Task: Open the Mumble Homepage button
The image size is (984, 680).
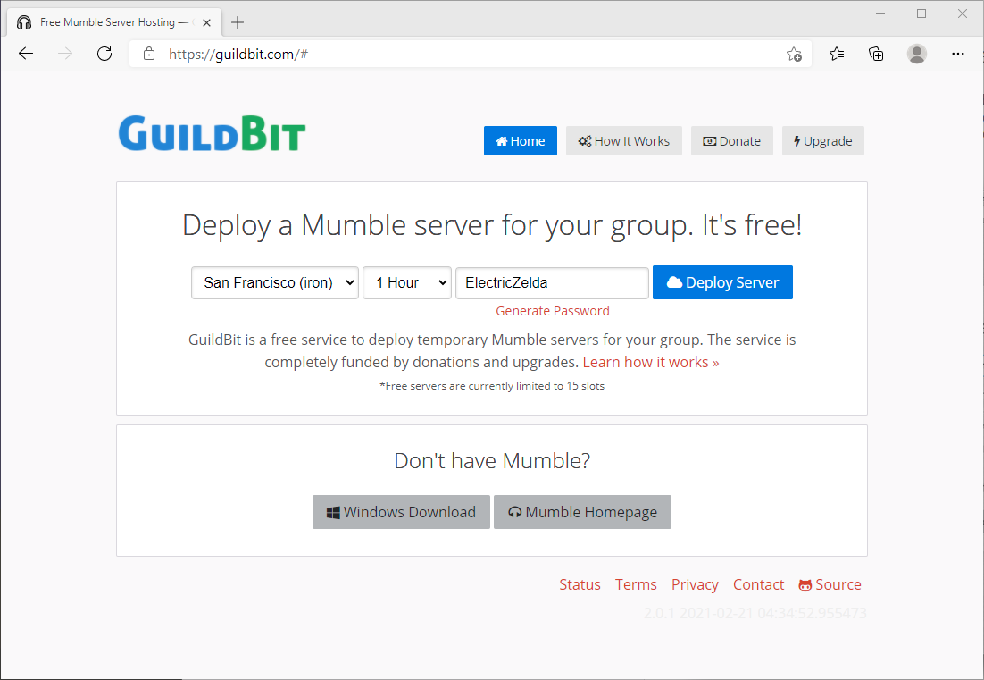Action: 582,512
